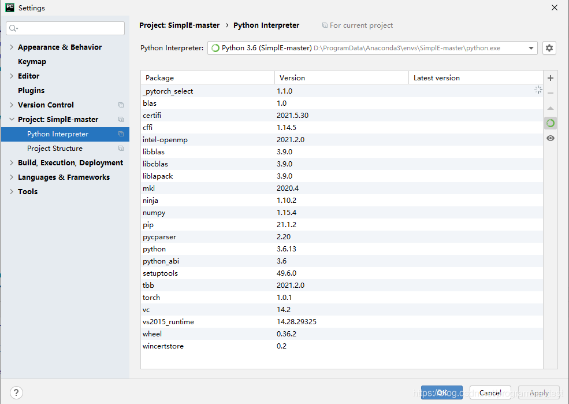Screen dimensions: 569x404
Task: Expand Appearance & Behavior section
Action: 12,47
